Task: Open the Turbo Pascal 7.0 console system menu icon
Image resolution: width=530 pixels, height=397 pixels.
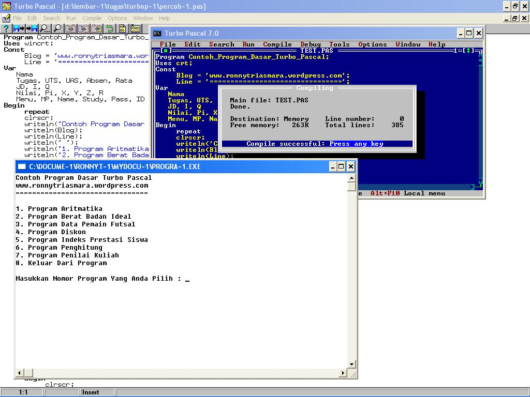Action: [157, 33]
